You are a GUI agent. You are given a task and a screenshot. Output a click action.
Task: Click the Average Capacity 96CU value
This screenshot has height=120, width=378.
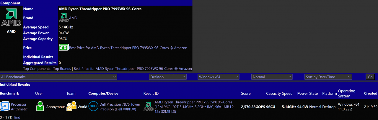[x=63, y=39]
